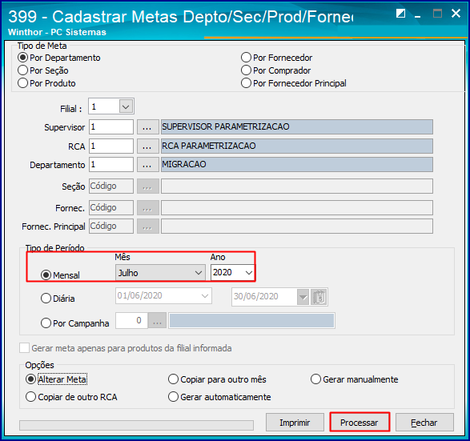Click the Processar button
This screenshot has width=470, height=441.
[360, 423]
